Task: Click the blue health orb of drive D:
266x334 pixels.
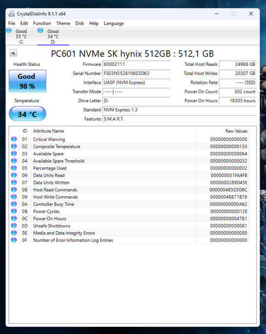Action: point(40,30)
